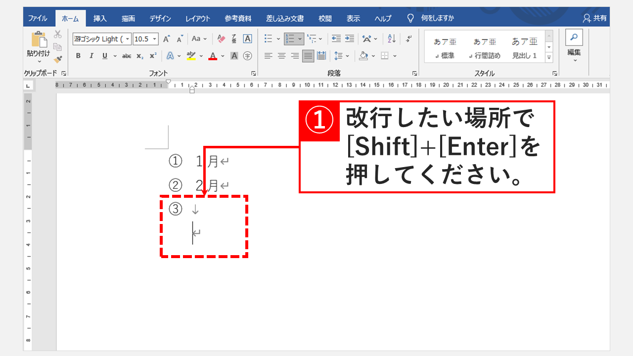Cut selection with the scissors icon

(58, 35)
